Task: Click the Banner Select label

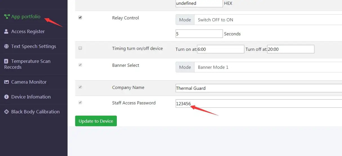Action: (126, 65)
